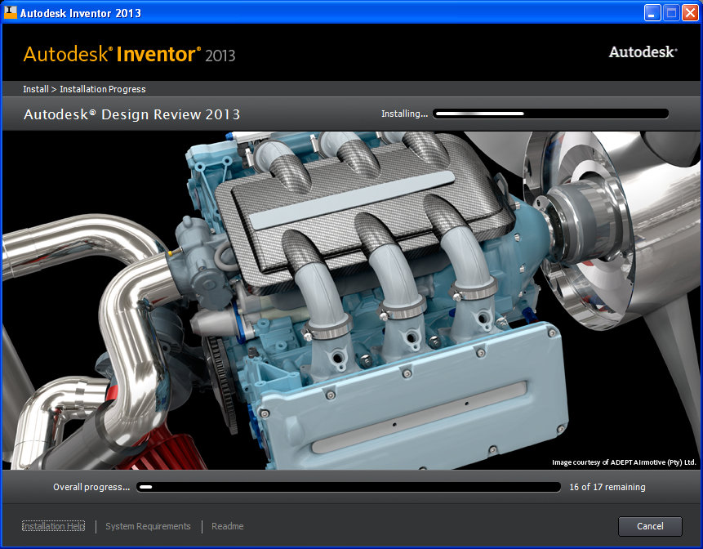Image resolution: width=703 pixels, height=549 pixels.
Task: Click the Overall progress bar
Action: 349,487
